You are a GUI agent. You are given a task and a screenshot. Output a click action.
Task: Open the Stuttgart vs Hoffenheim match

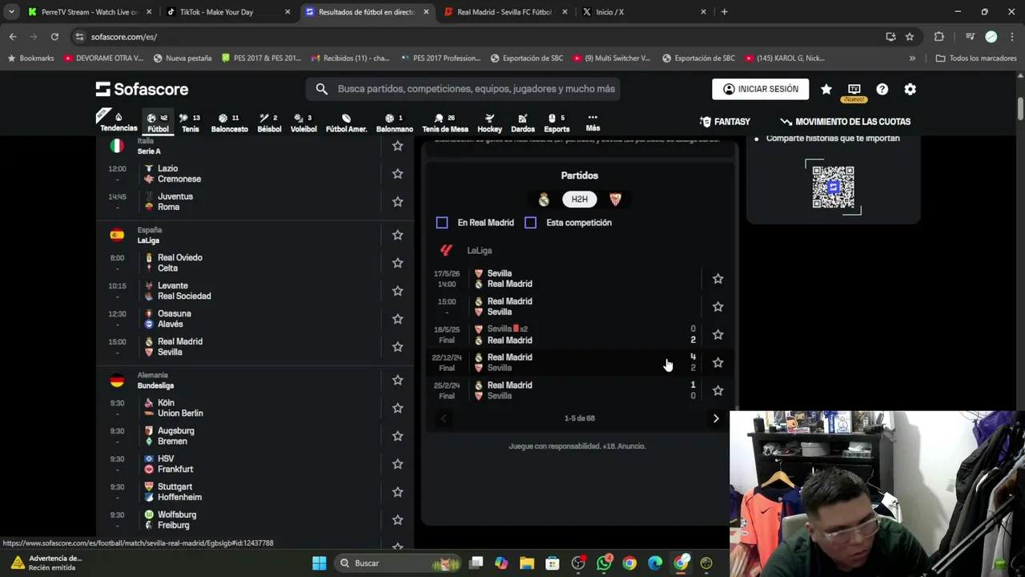256,492
